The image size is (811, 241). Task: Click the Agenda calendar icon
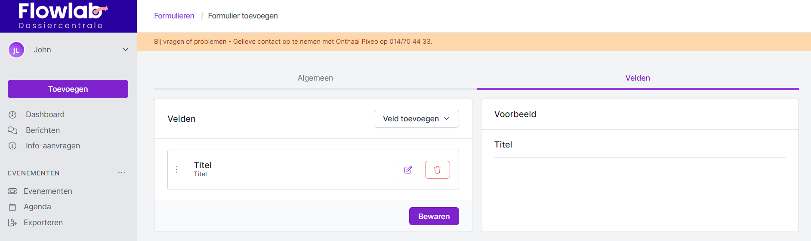12,207
